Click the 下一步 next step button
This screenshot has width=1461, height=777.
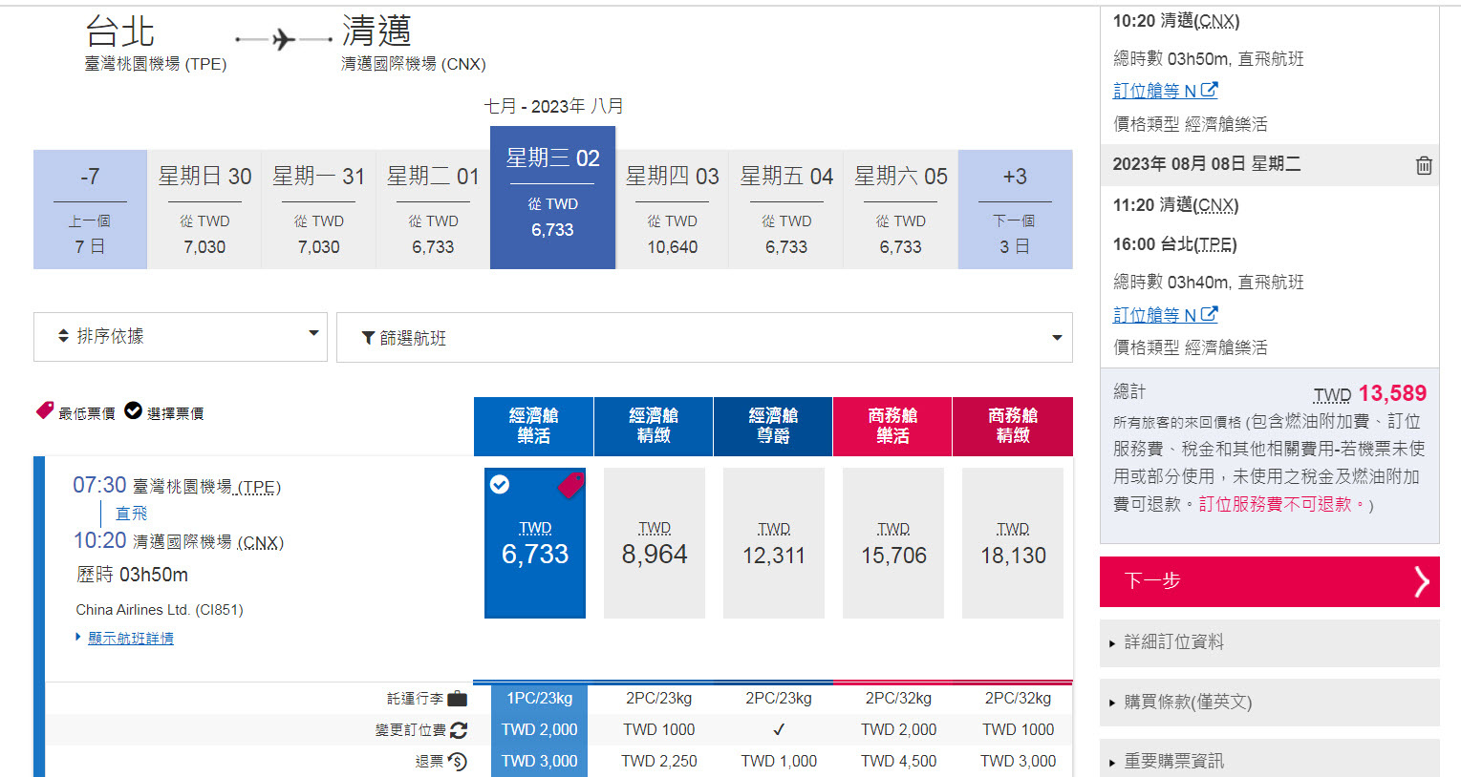1270,581
